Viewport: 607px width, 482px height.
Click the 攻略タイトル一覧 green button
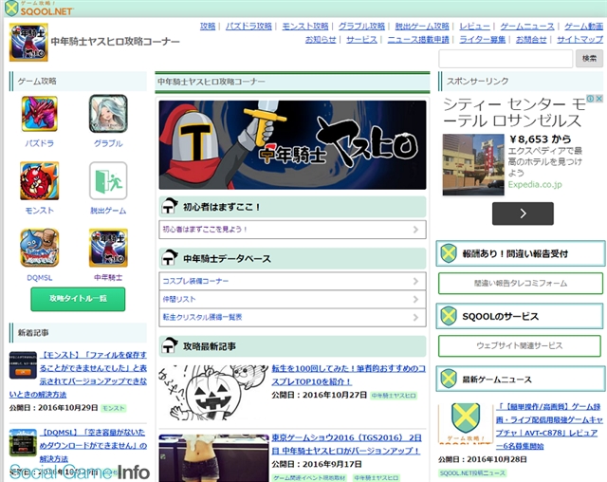78,299
